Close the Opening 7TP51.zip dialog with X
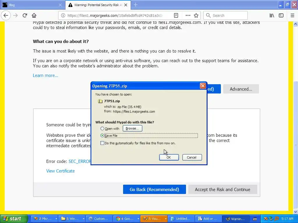This screenshot has height=223, width=298. pyautogui.click(x=203, y=86)
